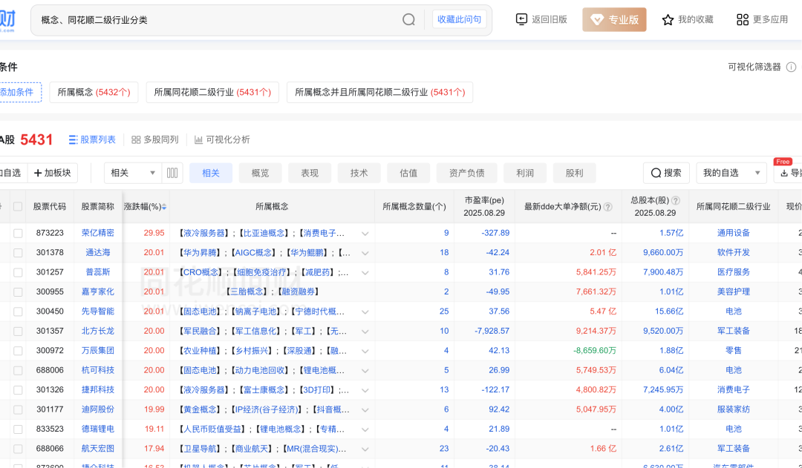Select the 相关 tab

211,174
